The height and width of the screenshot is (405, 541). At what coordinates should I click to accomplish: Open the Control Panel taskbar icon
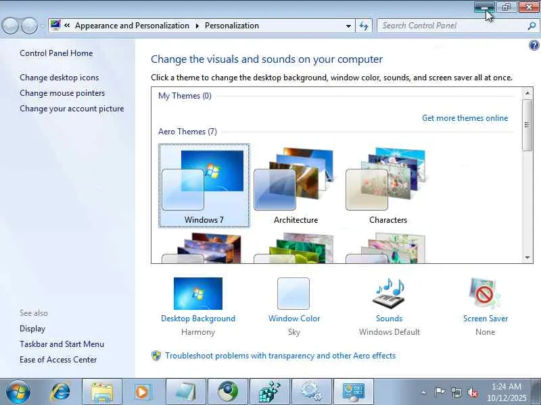[354, 392]
